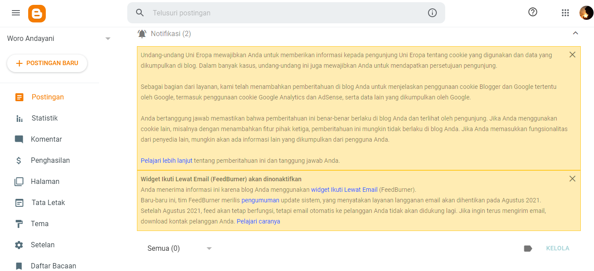Click the KELOLA button
594x271 pixels.
[x=557, y=249]
